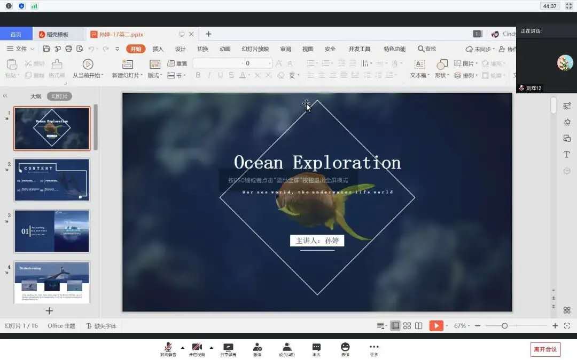Click the print icon in quick access toolbar
The image size is (577, 360).
(x=68, y=49)
